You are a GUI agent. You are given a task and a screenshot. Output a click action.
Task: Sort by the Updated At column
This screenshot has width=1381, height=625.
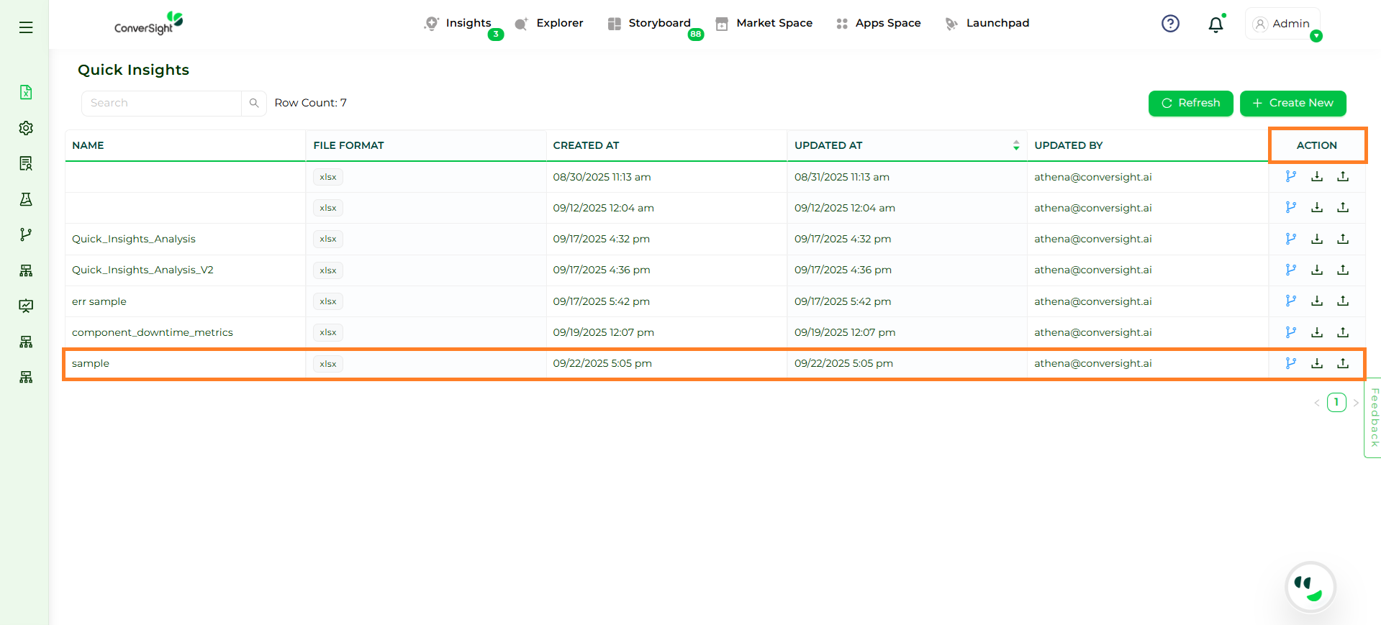pyautogui.click(x=1015, y=145)
